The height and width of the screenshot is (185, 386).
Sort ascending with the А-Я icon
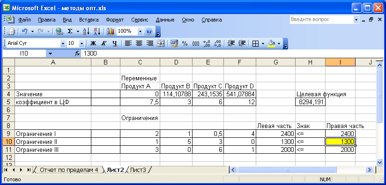pos(86,31)
